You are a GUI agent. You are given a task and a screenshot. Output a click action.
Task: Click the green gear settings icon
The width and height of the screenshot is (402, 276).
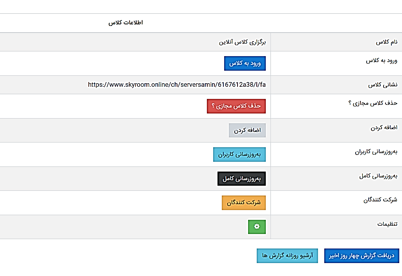tap(257, 227)
